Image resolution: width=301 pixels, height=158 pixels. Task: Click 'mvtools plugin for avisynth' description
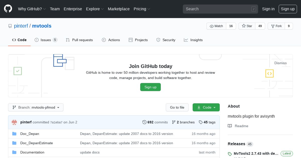tap(251, 116)
